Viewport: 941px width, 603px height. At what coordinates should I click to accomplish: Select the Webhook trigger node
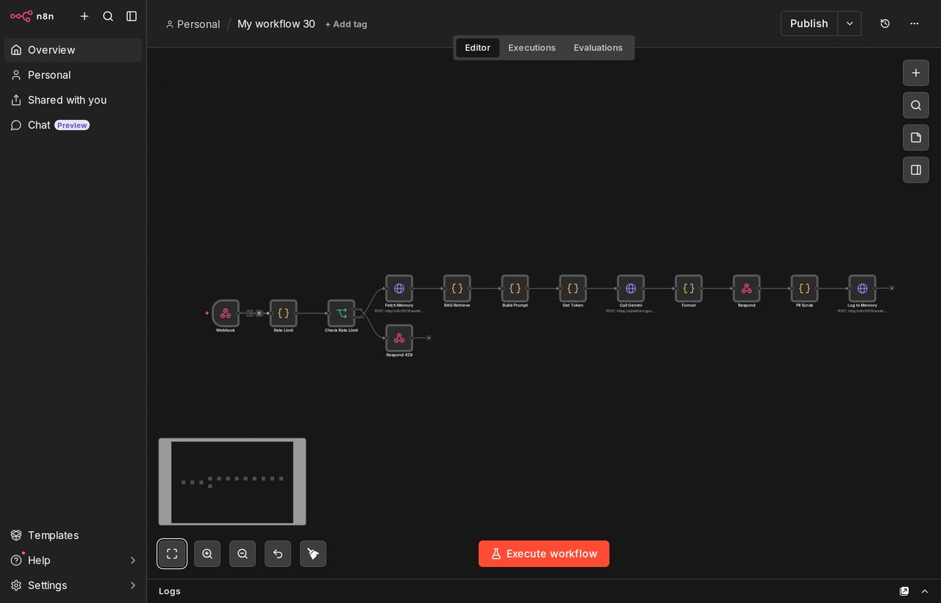pyautogui.click(x=226, y=313)
